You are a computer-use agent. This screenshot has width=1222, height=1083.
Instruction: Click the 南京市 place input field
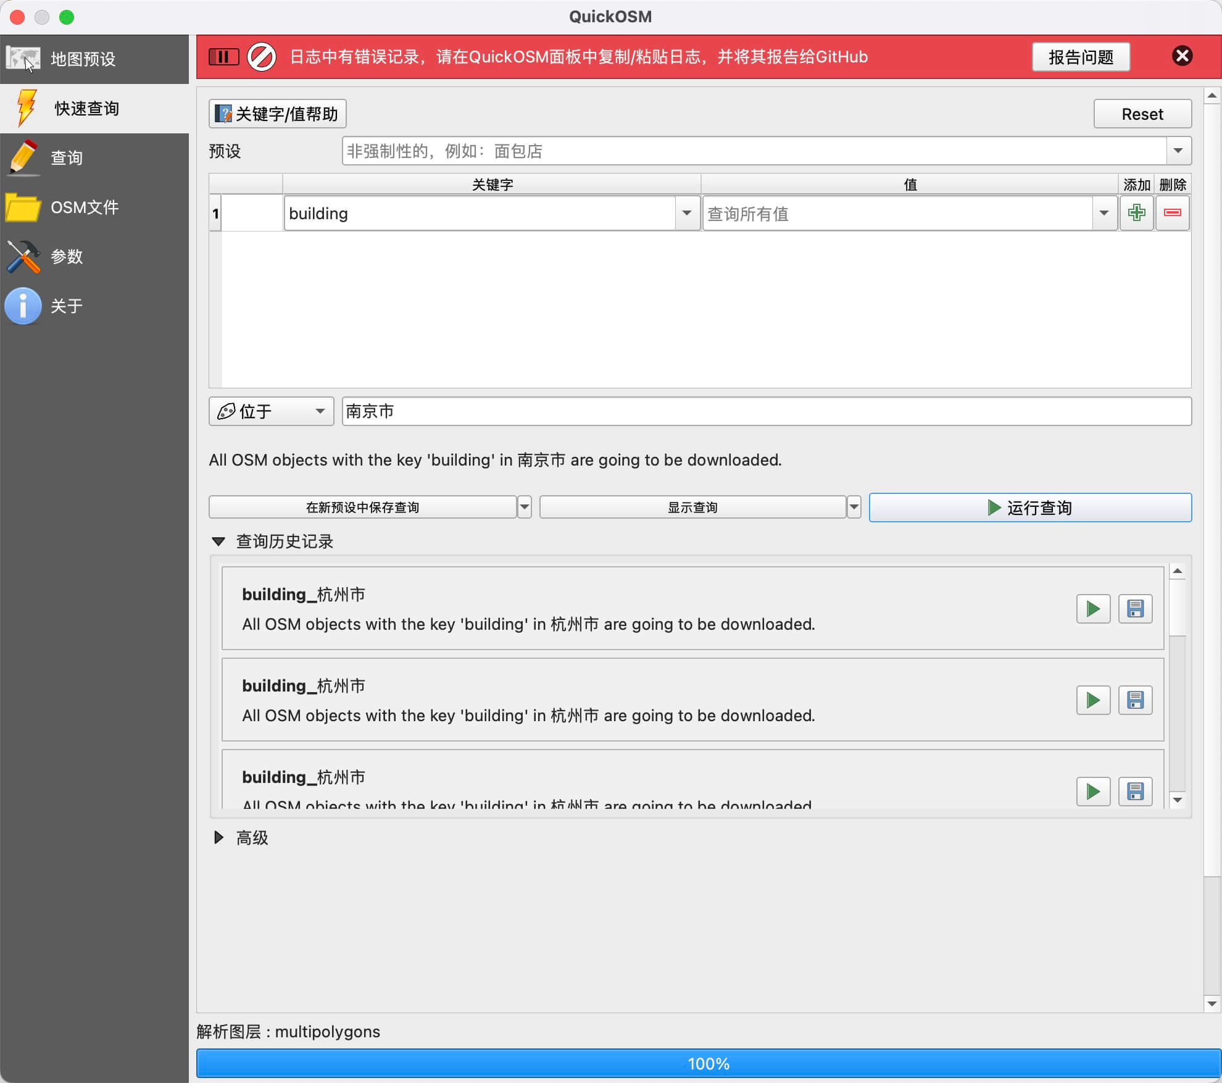pyautogui.click(x=766, y=411)
